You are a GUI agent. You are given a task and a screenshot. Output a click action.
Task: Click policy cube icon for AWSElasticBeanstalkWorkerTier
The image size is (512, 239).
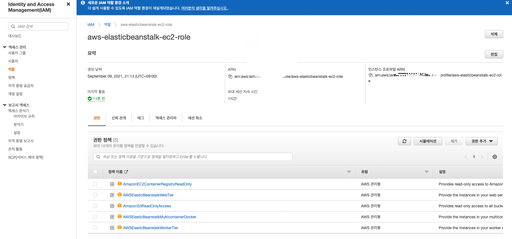point(120,228)
